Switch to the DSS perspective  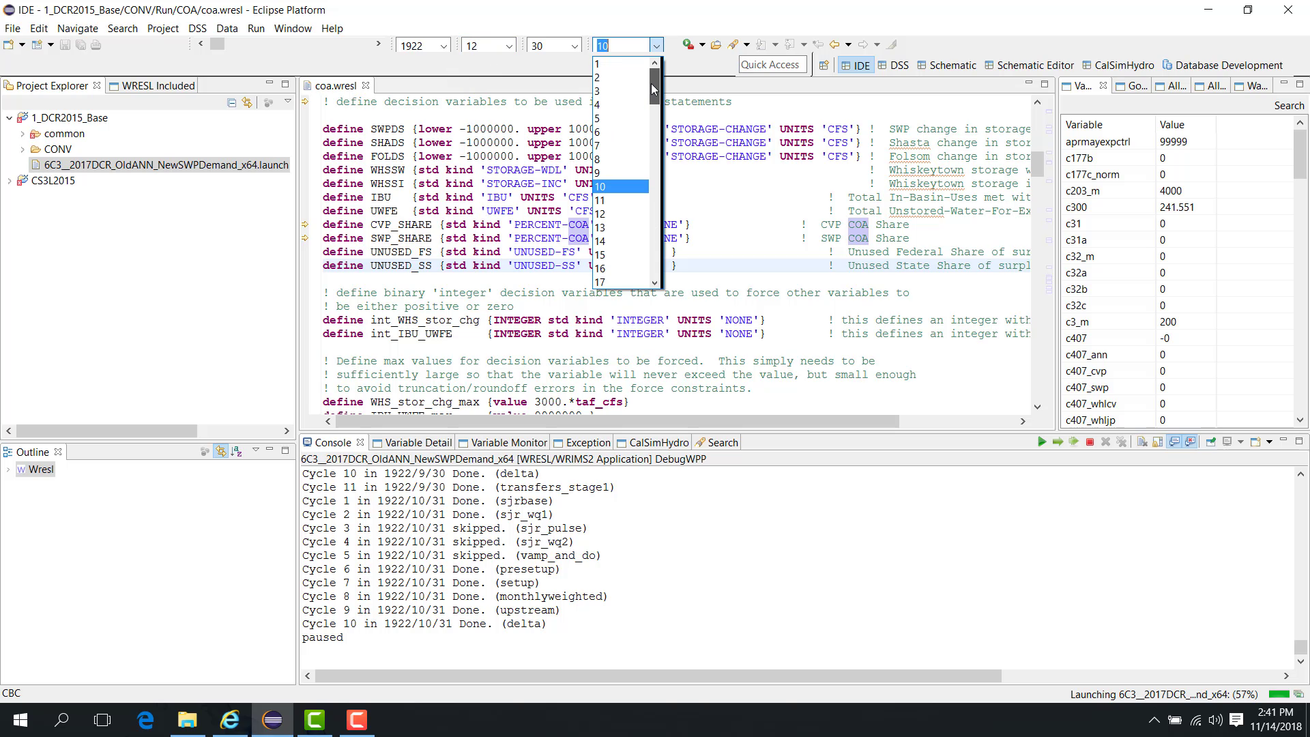coord(893,66)
